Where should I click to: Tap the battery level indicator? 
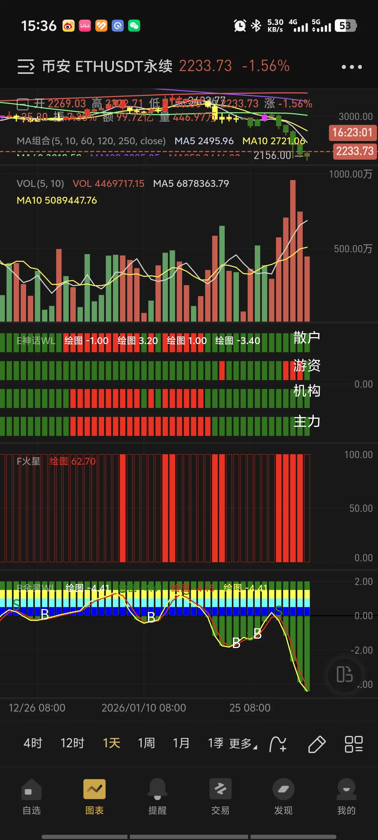(346, 25)
